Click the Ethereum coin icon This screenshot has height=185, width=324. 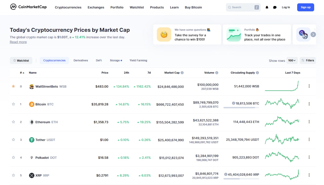click(x=32, y=122)
